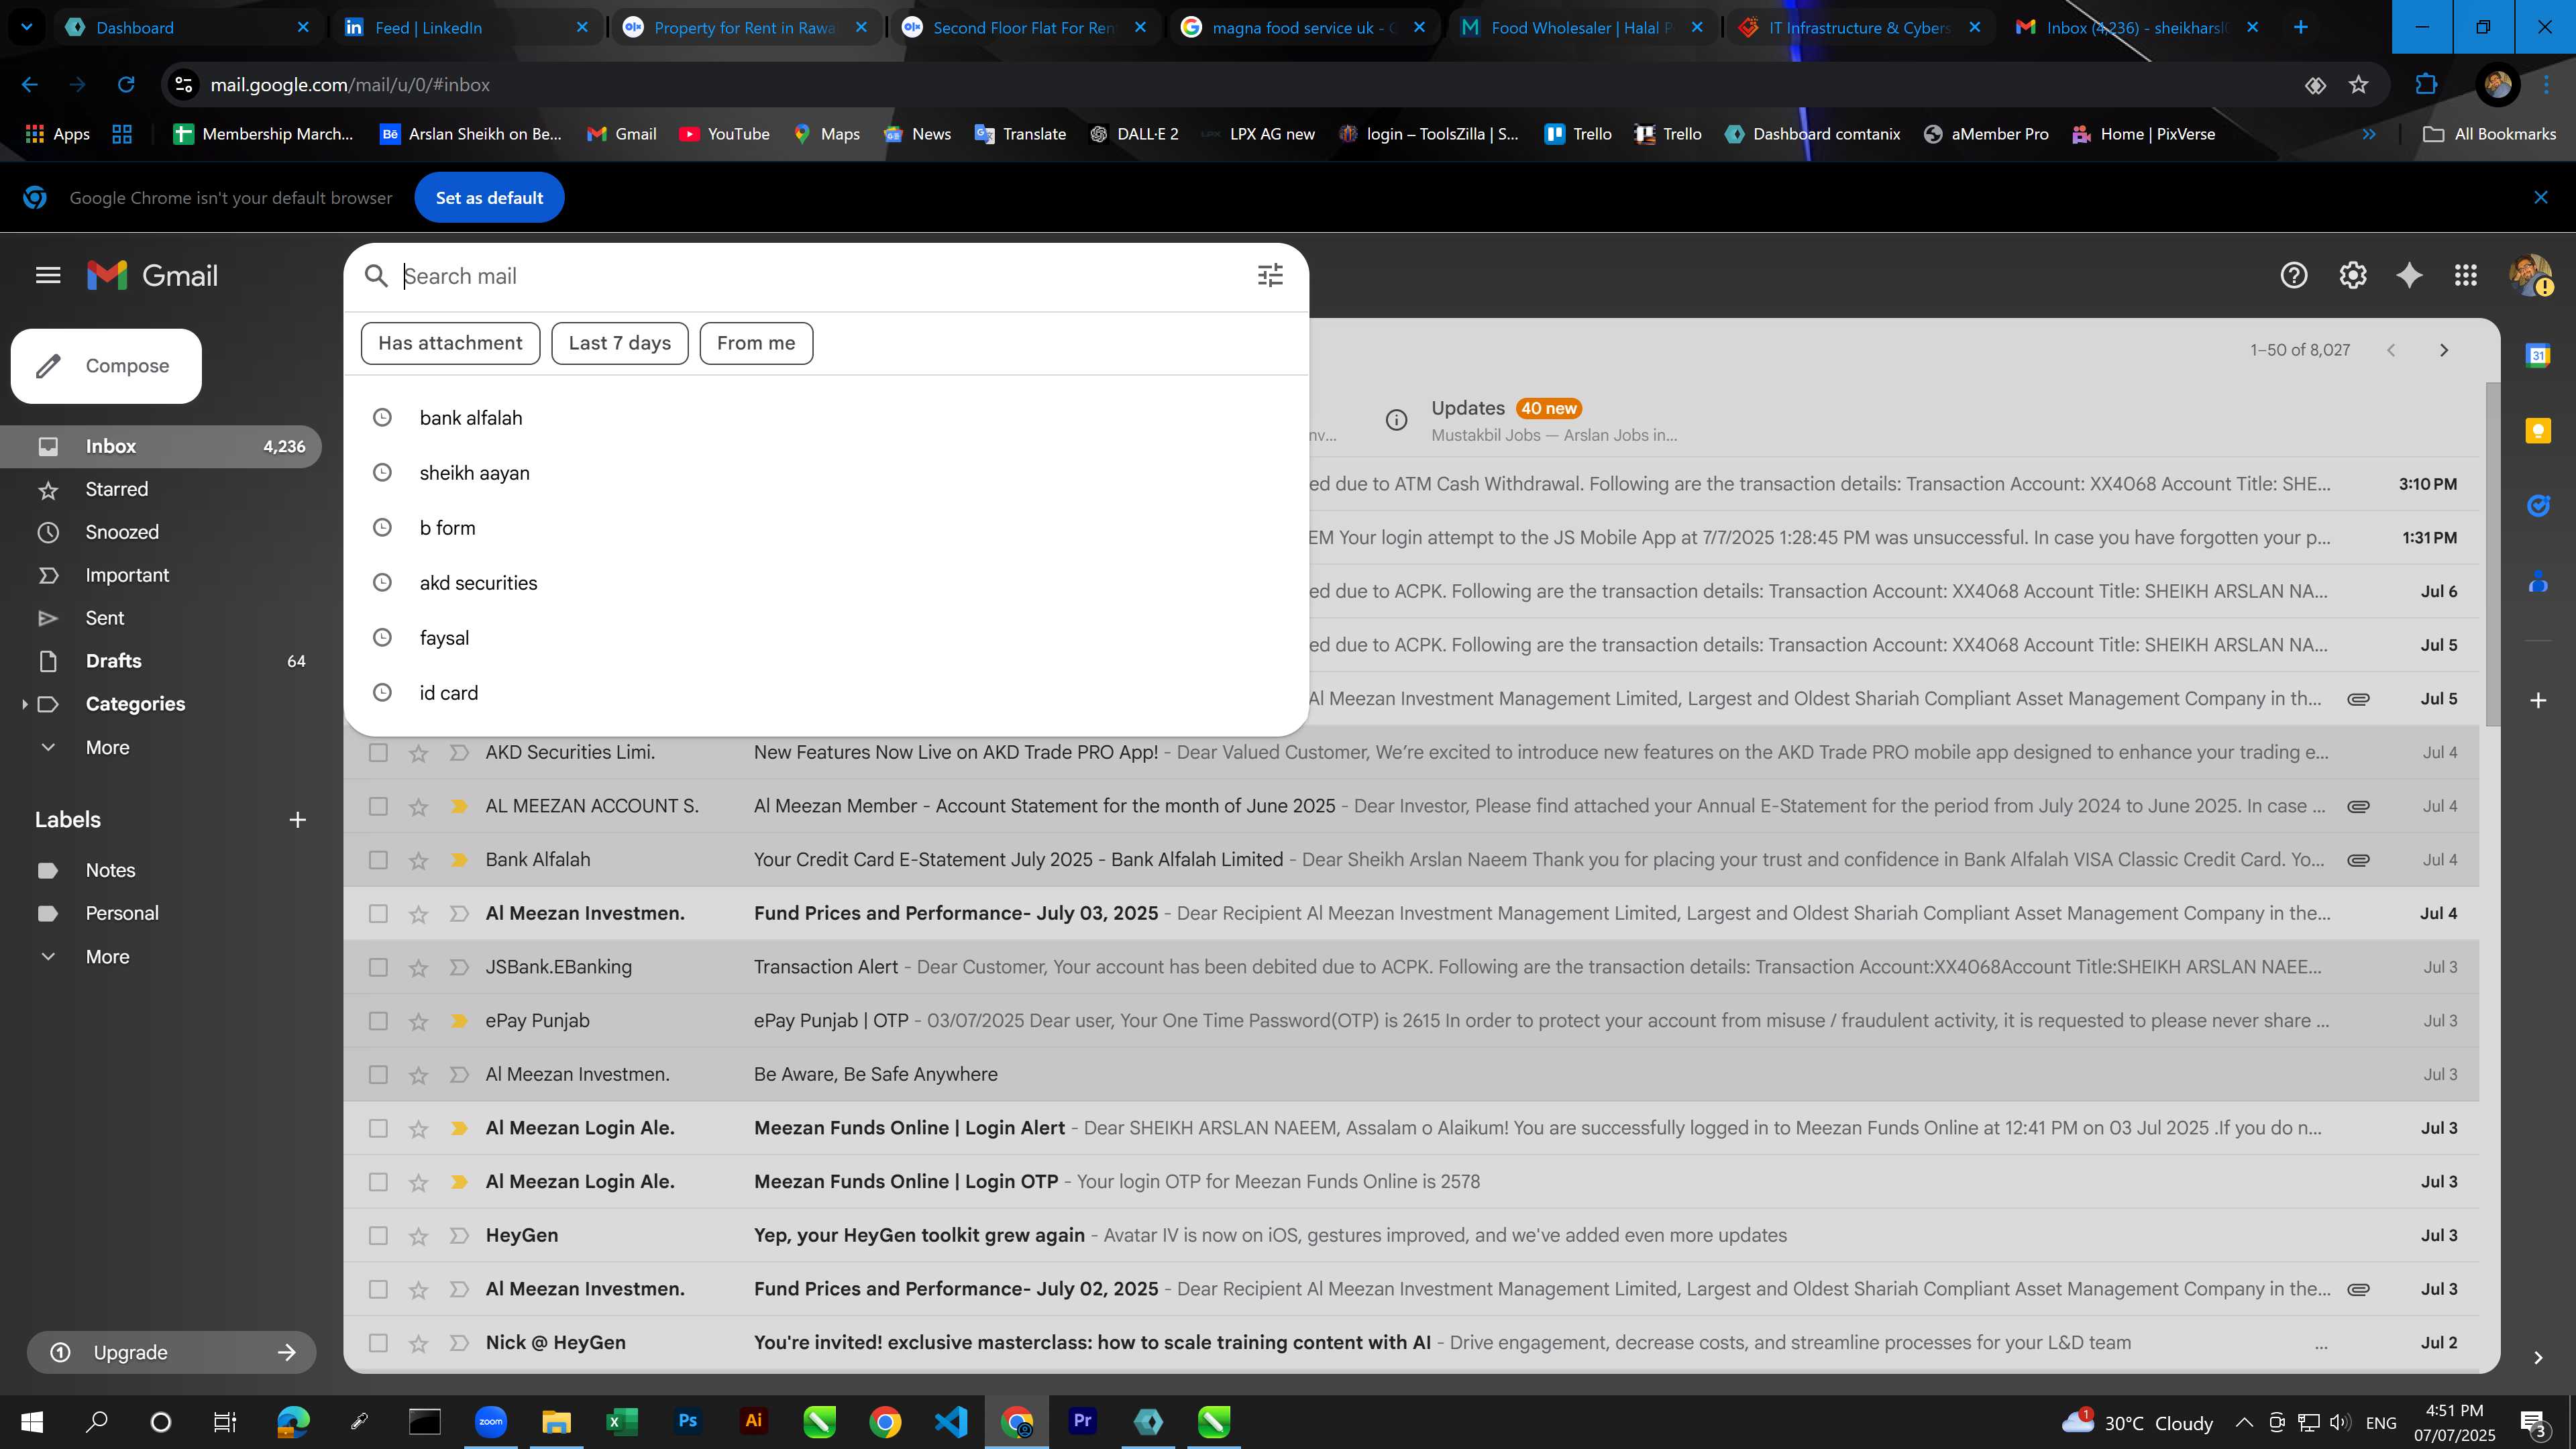Star the Bank Alfalah credit card email

point(418,860)
